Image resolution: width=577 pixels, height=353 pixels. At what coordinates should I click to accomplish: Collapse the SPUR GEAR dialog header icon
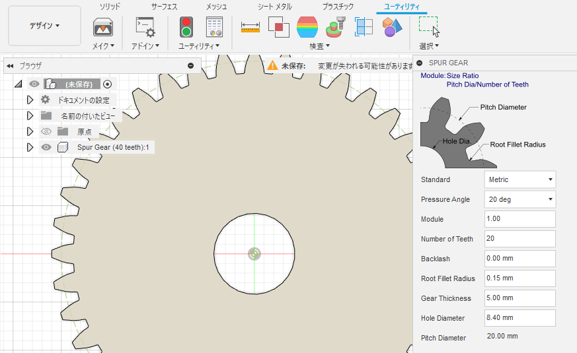(x=420, y=63)
